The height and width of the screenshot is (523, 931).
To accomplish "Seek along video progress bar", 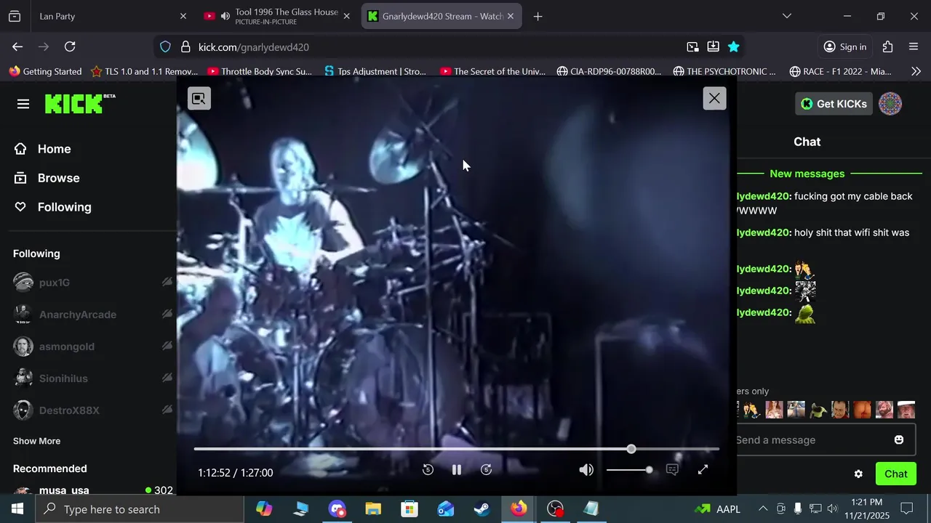I will 457,449.
